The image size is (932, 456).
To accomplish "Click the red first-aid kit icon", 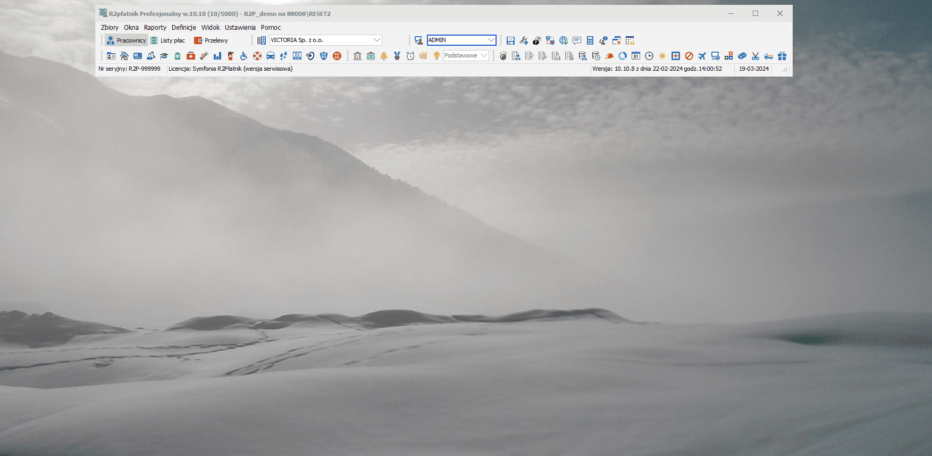I will coord(191,56).
